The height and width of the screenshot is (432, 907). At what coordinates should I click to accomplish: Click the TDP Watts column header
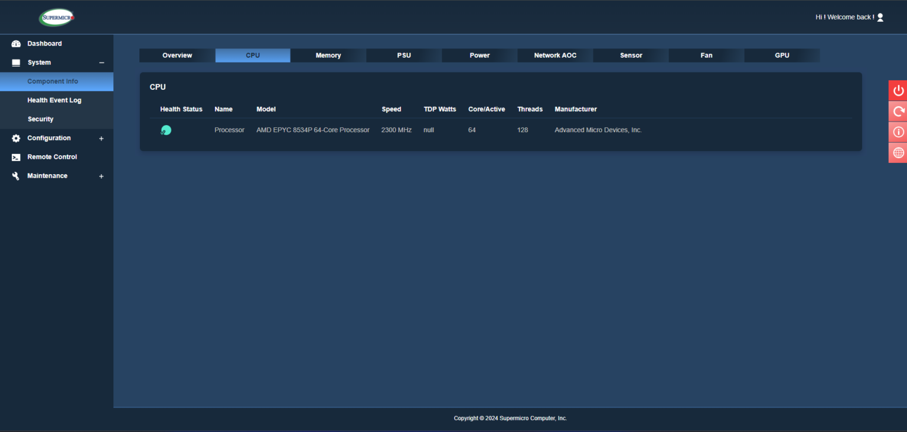click(x=440, y=109)
